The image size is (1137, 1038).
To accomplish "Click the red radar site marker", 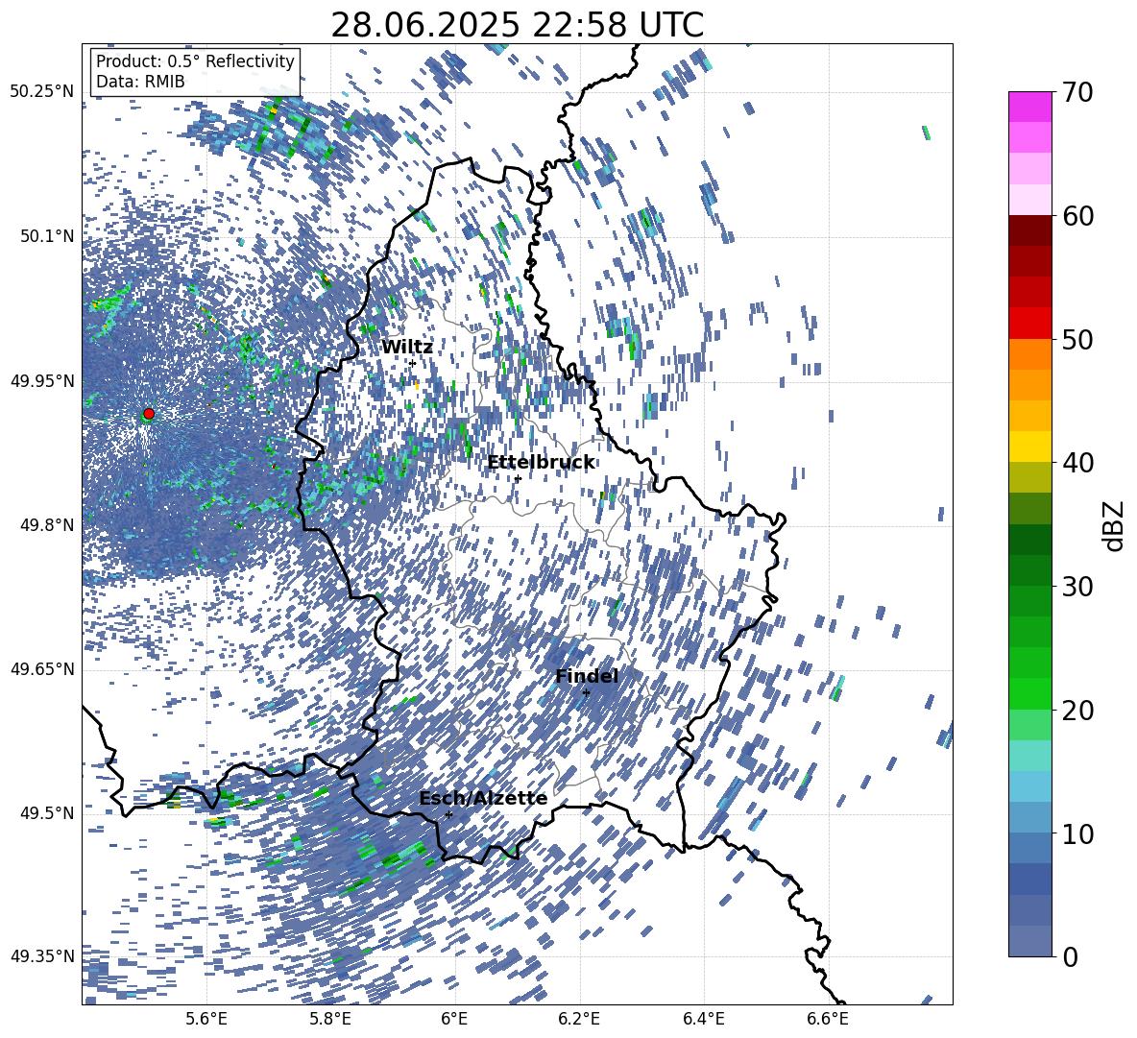I will [149, 414].
